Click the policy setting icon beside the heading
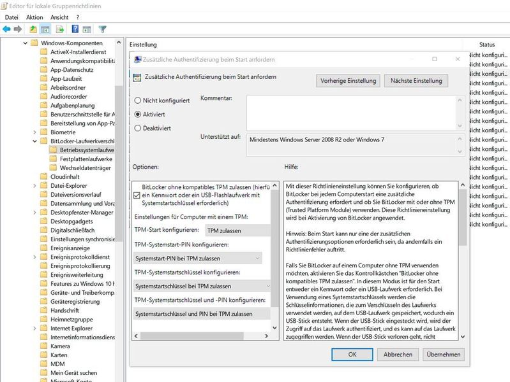Image resolution: width=510 pixels, height=382 pixels. [137, 77]
